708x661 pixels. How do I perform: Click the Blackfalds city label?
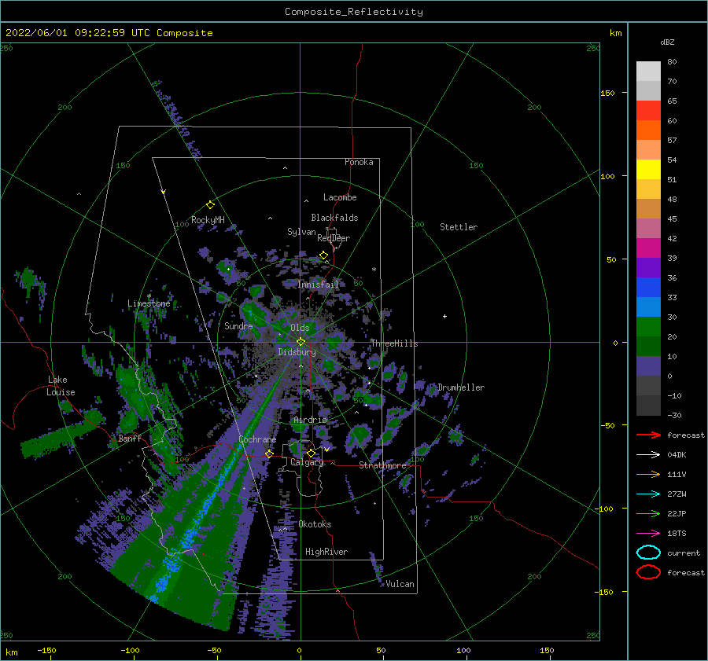[334, 218]
